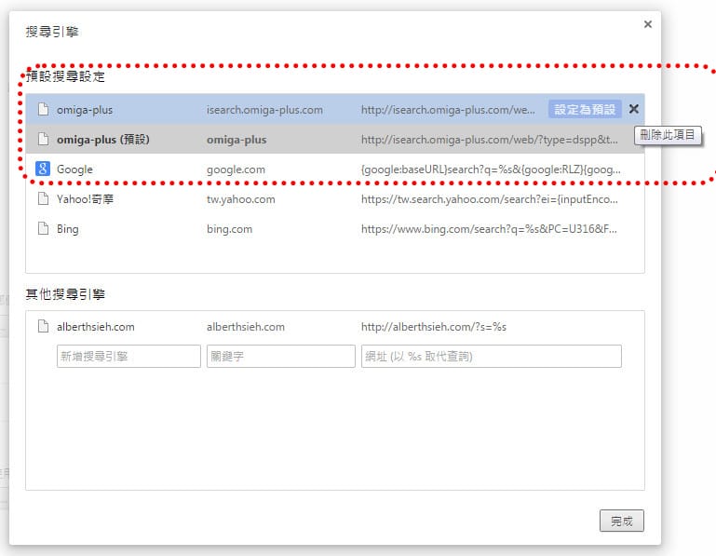Delete the highlighted omiga-plus entry
The image size is (716, 556).
point(633,109)
